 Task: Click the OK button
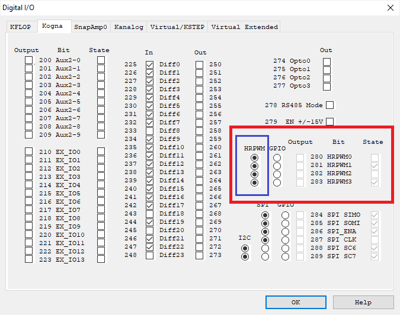[x=296, y=302]
